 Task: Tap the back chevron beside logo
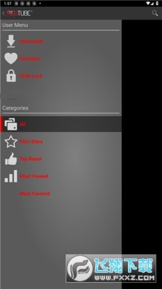point(4,13)
